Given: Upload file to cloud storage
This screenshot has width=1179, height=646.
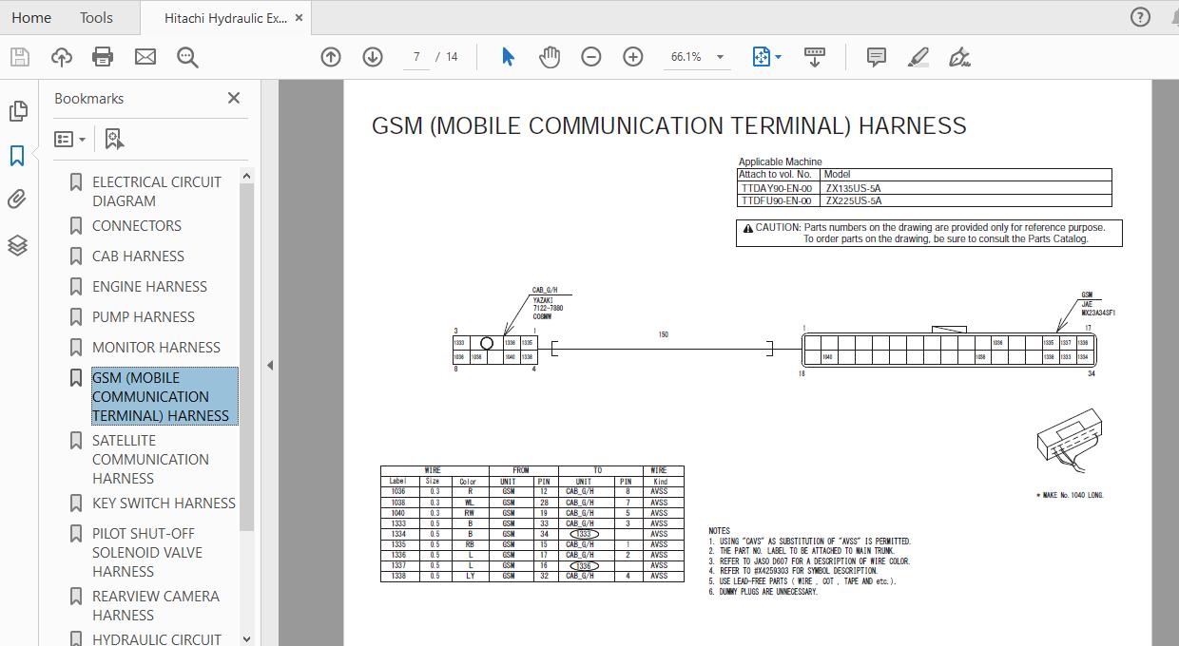Looking at the screenshot, I should (61, 57).
